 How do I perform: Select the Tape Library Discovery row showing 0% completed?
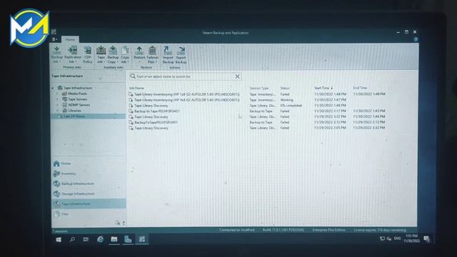pyautogui.click(x=258, y=106)
